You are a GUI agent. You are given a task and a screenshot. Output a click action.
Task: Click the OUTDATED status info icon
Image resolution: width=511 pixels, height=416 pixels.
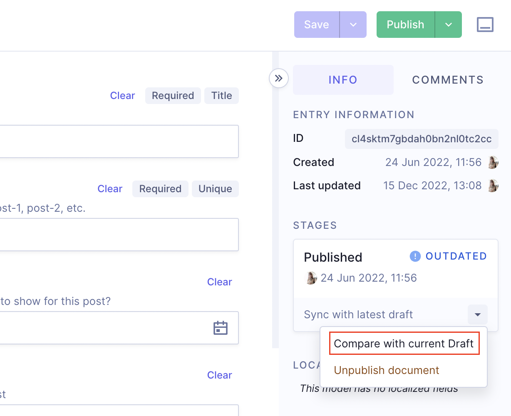415,256
